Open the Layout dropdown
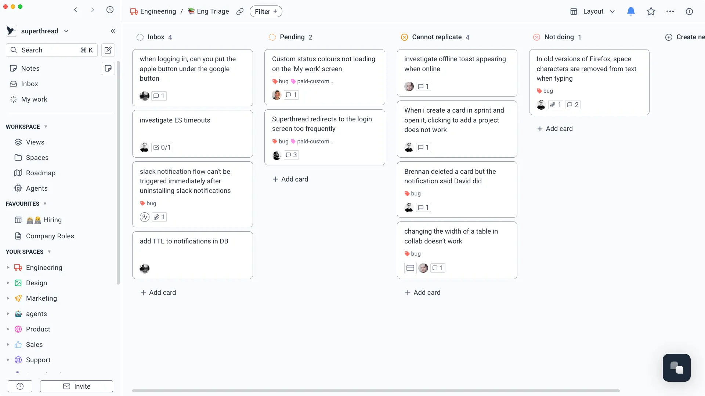Screen dimensions: 705x396 tap(592, 11)
